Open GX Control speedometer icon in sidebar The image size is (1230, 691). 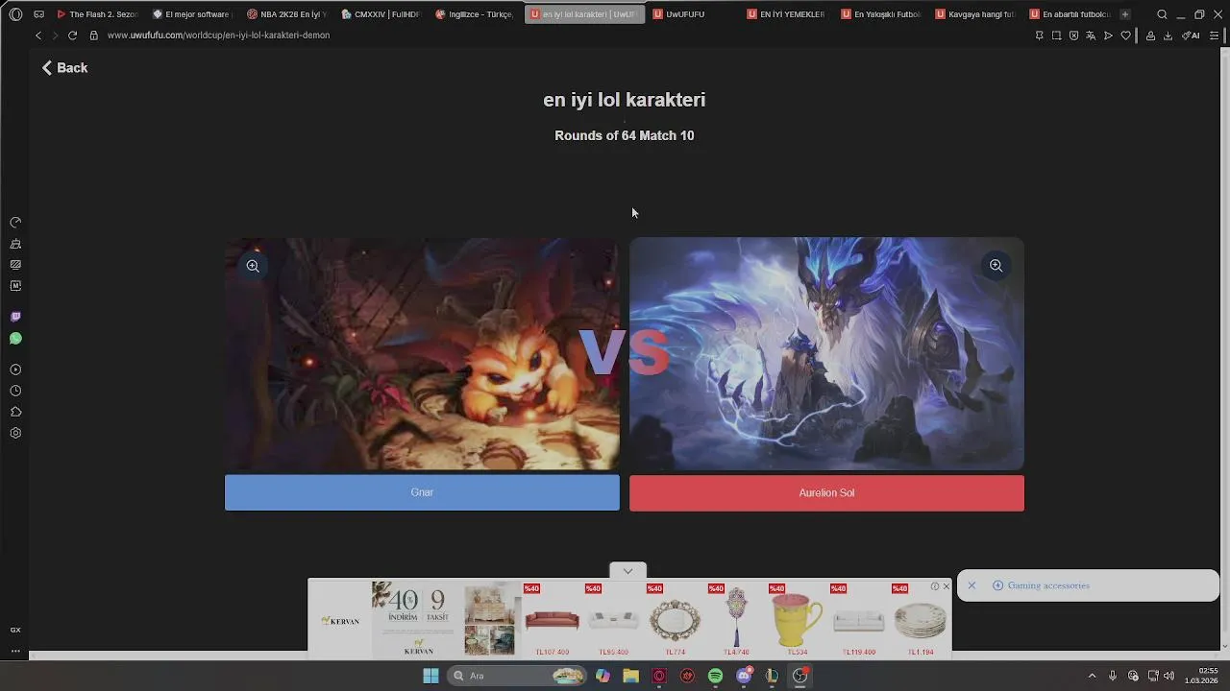pyautogui.click(x=15, y=222)
